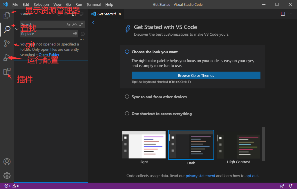Viewport: 297px width, 189px height.
Task: Collapse all search results icon
Action: tap(82, 14)
